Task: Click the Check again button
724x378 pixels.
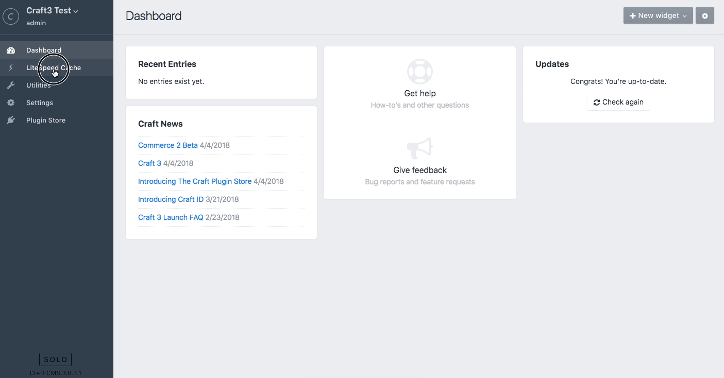Action: (618, 102)
